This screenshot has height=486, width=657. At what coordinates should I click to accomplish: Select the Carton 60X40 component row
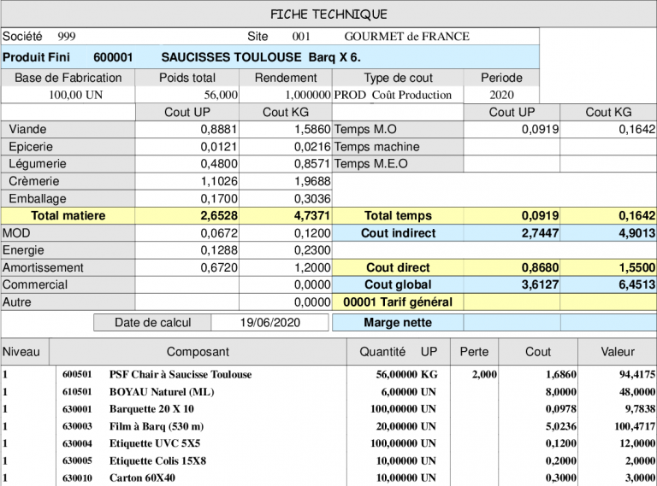tap(142, 478)
